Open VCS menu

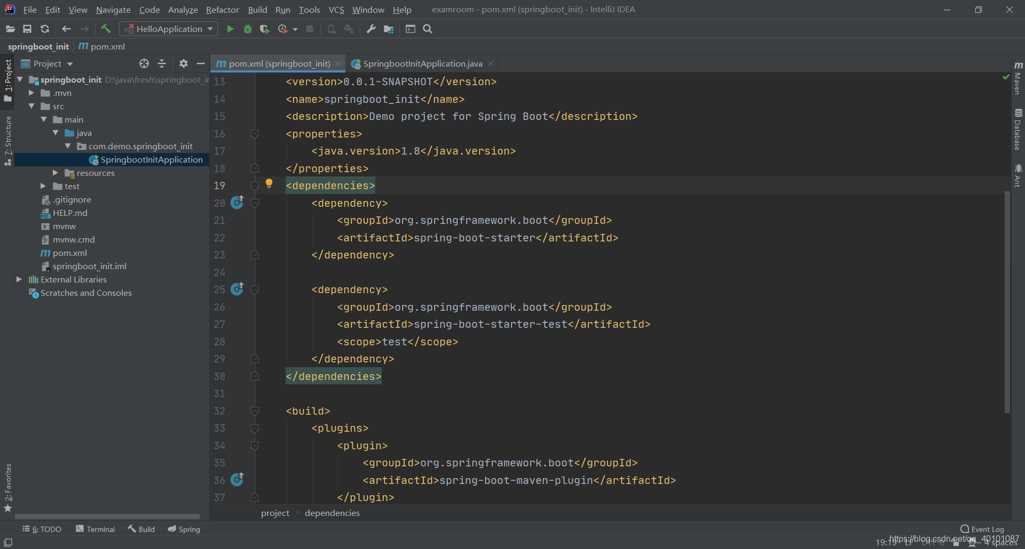click(336, 10)
